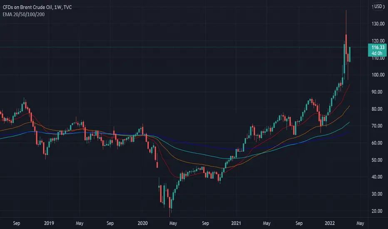Image resolution: width=388 pixels, height=229 pixels.
Task: Click the 60.00 price axis label
Action: (x=377, y=143)
